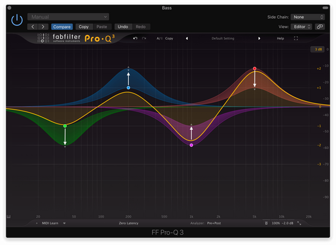
Task: Open the Analyzer Pre+Post settings
Action: click(x=214, y=223)
